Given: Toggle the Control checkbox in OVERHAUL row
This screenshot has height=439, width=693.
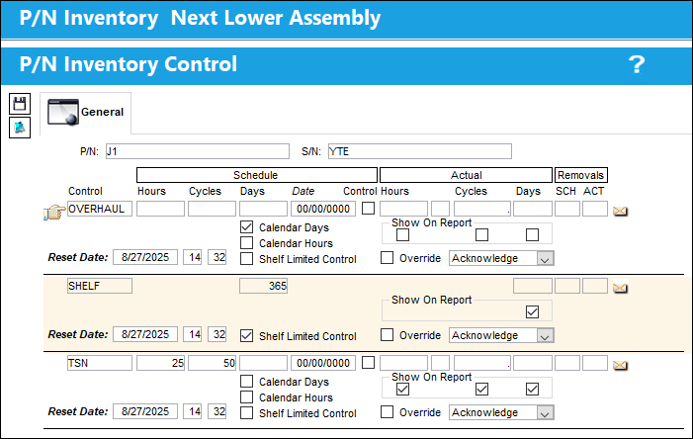Looking at the screenshot, I should coord(368,208).
